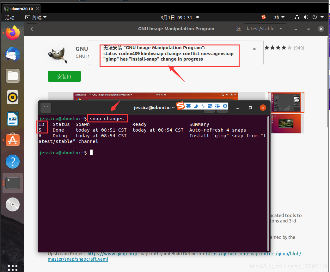Viewport: 330px width, 272px height.
Task: Open Sogou IME settings gear
Action: pyautogui.click(x=225, y=106)
